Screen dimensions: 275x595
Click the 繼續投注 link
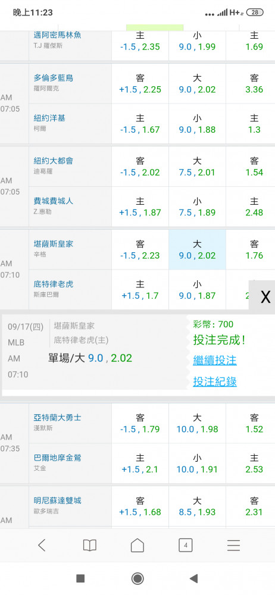(215, 360)
